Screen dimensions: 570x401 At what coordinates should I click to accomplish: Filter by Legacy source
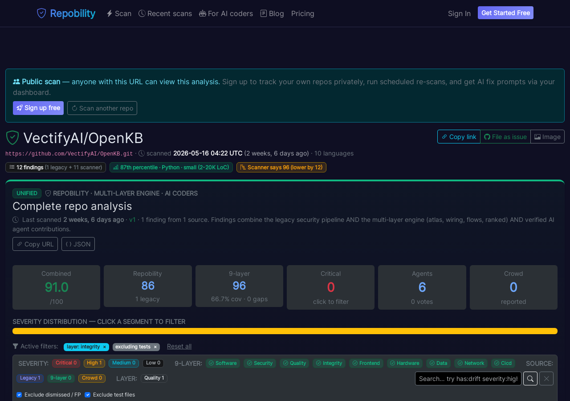[30, 378]
